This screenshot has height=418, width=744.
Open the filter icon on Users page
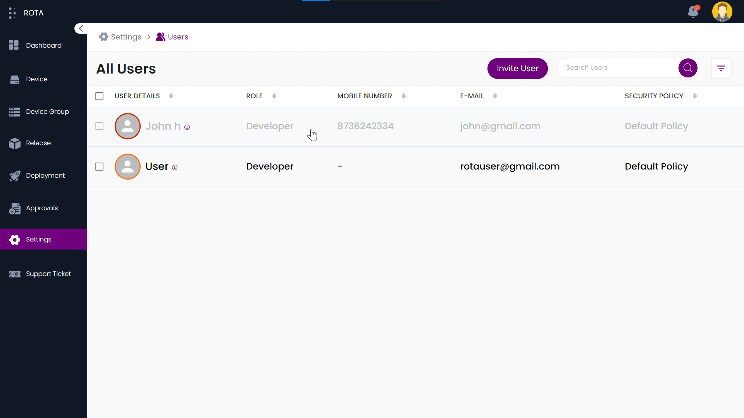pos(721,68)
